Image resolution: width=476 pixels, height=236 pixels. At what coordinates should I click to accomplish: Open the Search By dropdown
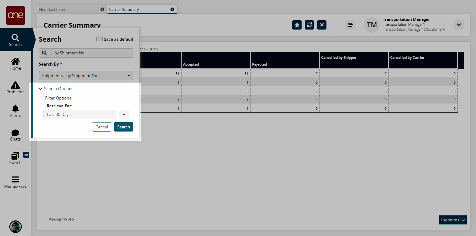click(86, 76)
